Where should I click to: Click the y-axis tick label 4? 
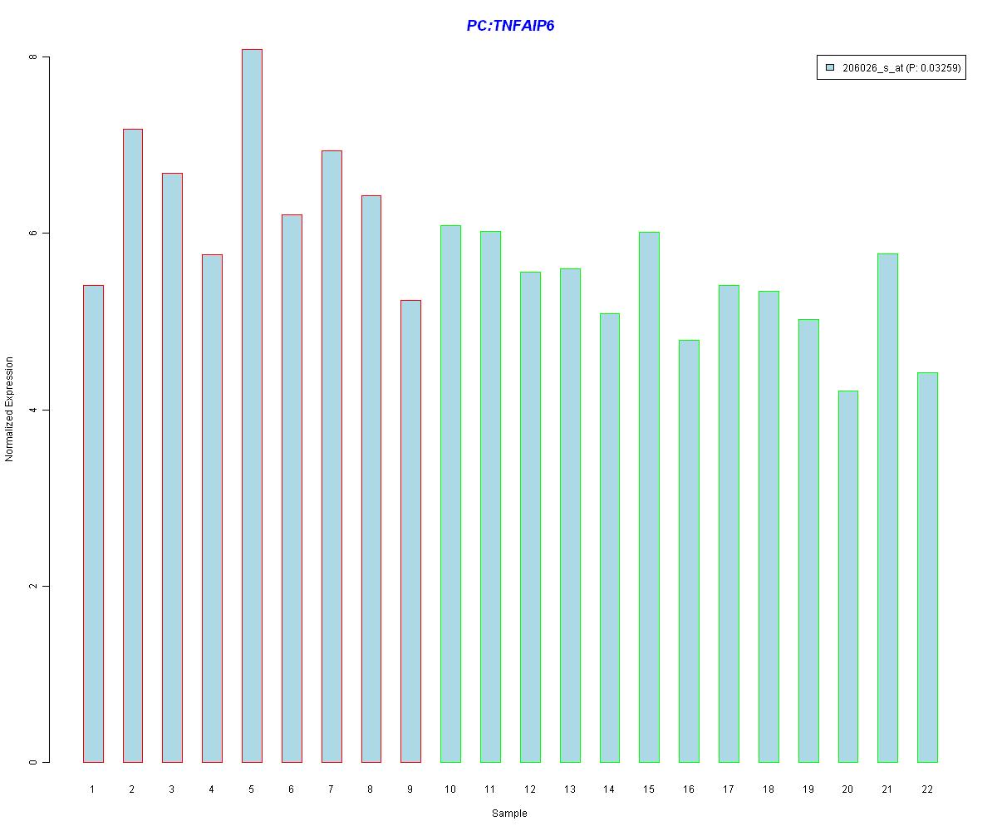point(33,410)
